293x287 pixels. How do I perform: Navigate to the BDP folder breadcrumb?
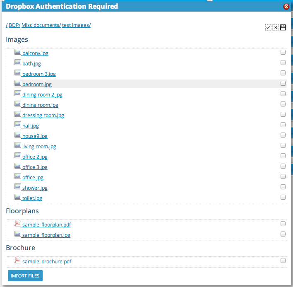pyautogui.click(x=14, y=25)
